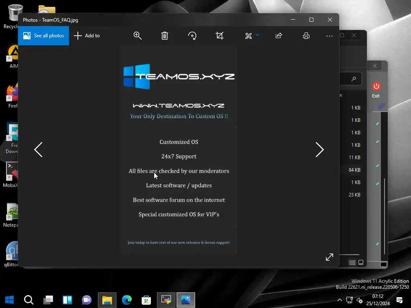Select the Firefox desktop shortcut
411x308 pixels.
pyautogui.click(x=12, y=95)
